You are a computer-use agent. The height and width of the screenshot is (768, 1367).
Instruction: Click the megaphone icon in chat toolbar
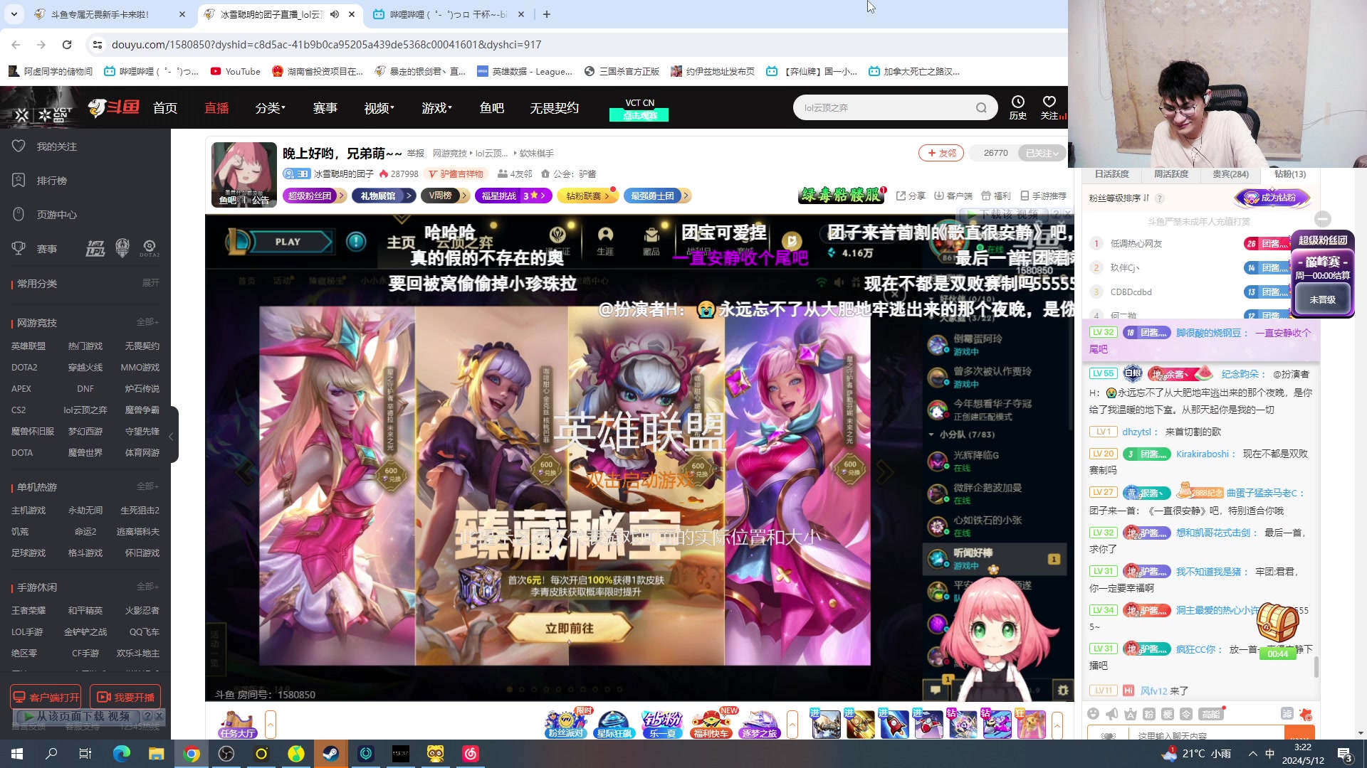[1112, 714]
